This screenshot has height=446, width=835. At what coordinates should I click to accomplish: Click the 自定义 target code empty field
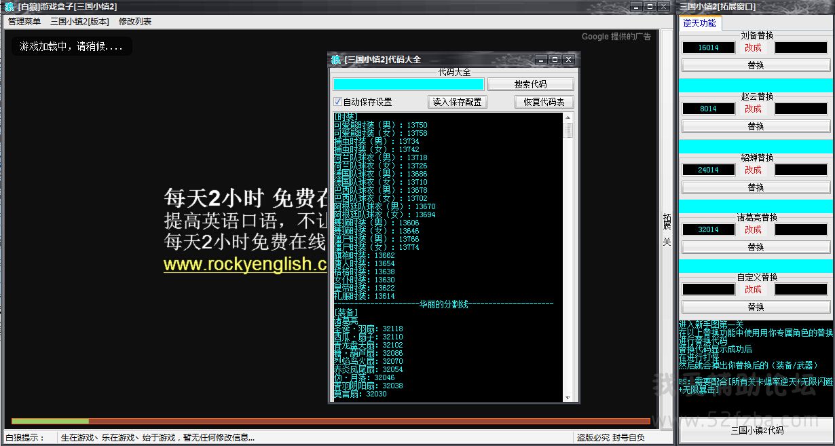click(802, 289)
